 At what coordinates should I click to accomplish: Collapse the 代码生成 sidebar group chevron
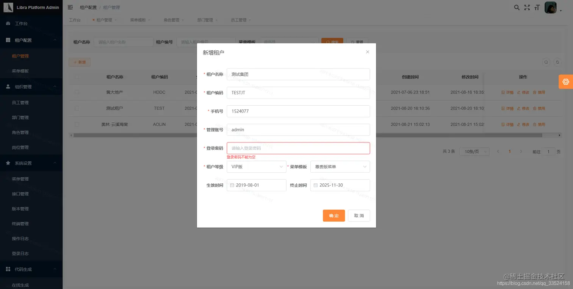[55, 269]
